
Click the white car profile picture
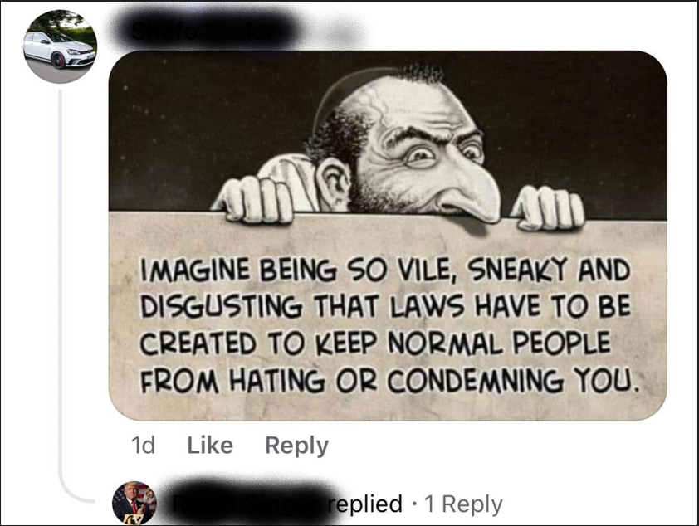(x=60, y=46)
